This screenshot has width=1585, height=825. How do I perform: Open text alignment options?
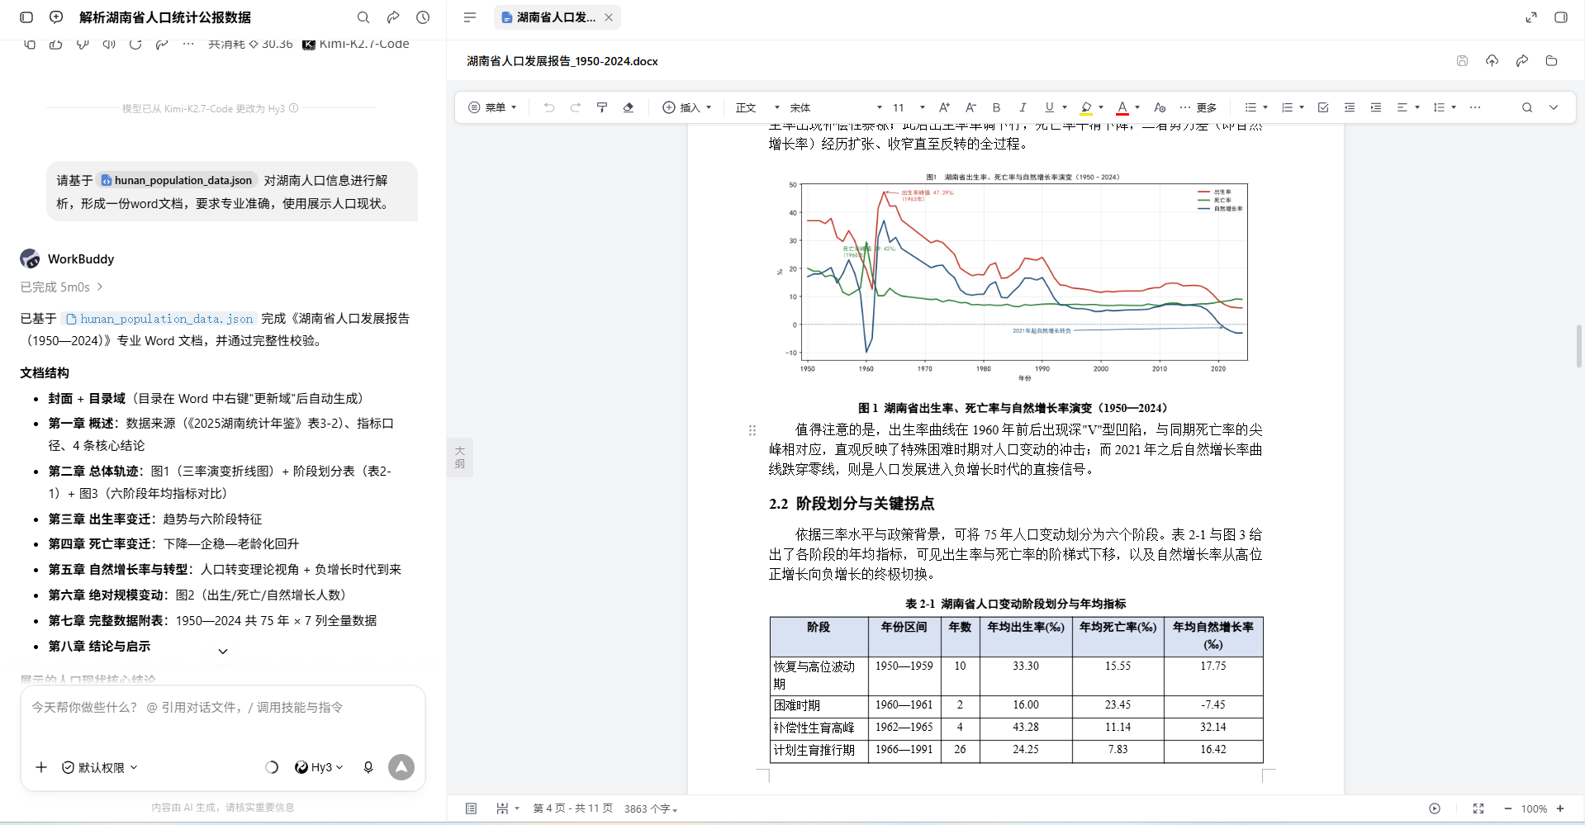tap(1407, 107)
